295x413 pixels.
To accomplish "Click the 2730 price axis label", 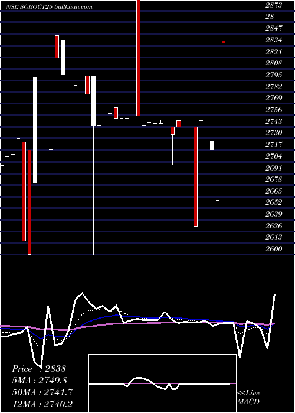I will 274,133.
